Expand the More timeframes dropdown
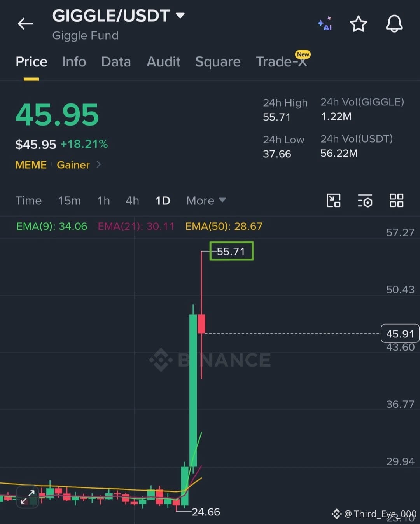 click(x=206, y=201)
